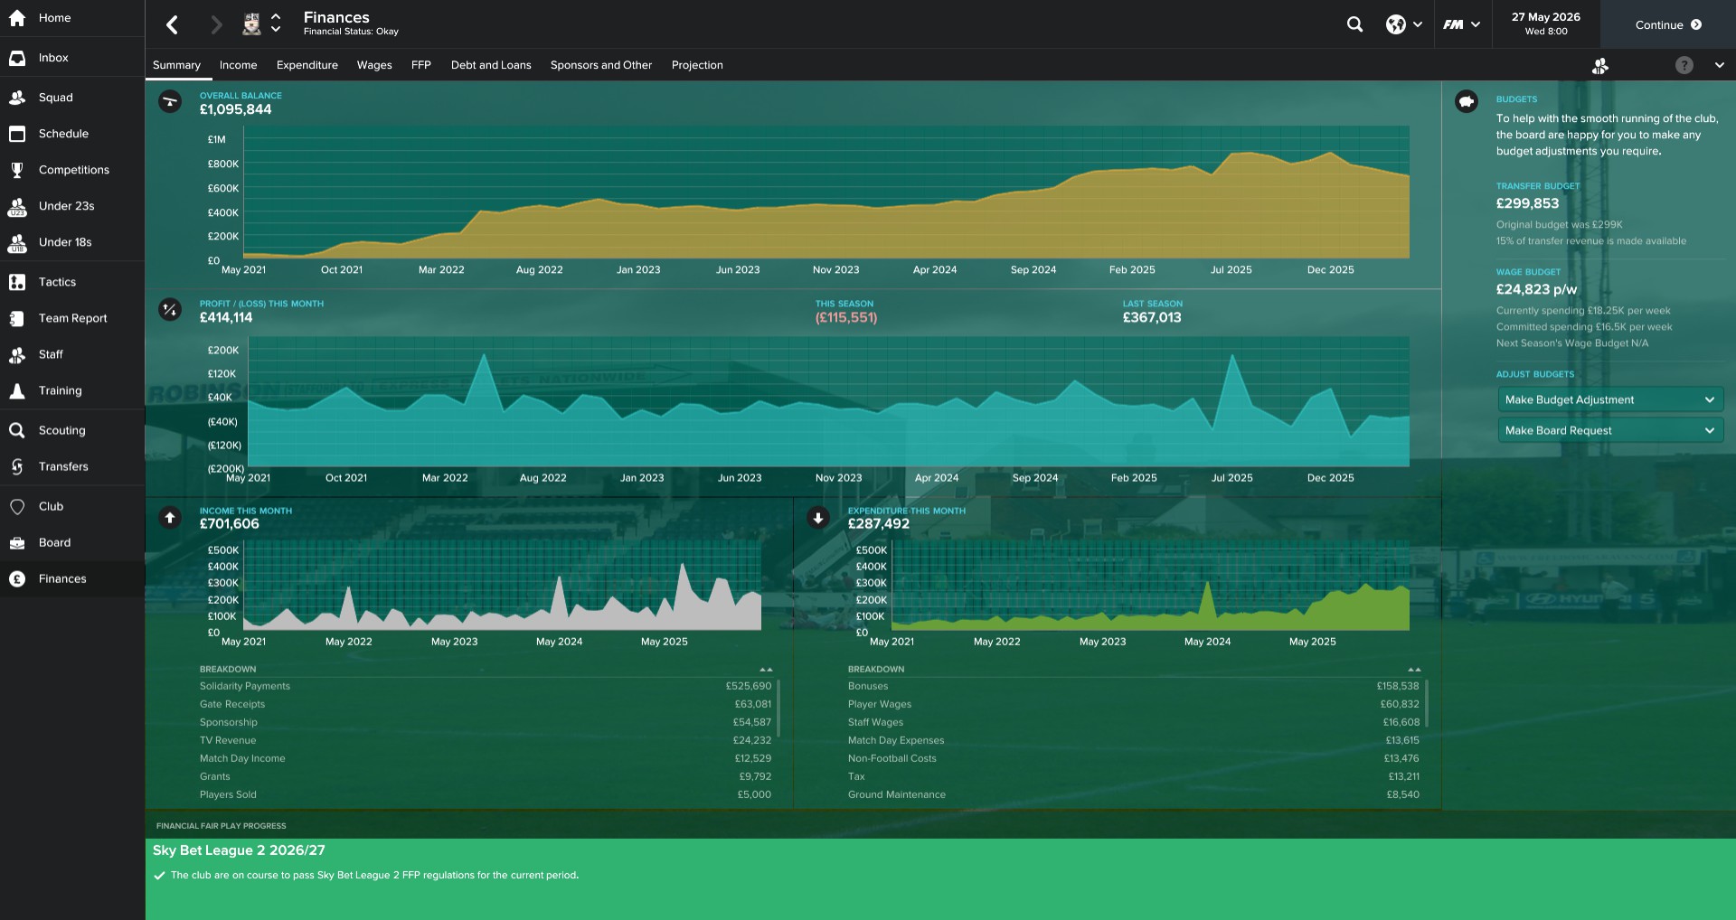
Task: Open Tactics from the sidebar
Action: tap(57, 282)
